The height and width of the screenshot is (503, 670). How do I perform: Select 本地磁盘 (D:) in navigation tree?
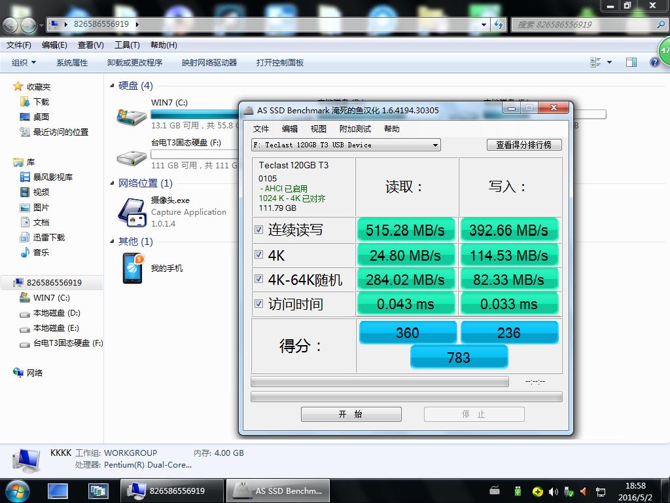[50, 312]
